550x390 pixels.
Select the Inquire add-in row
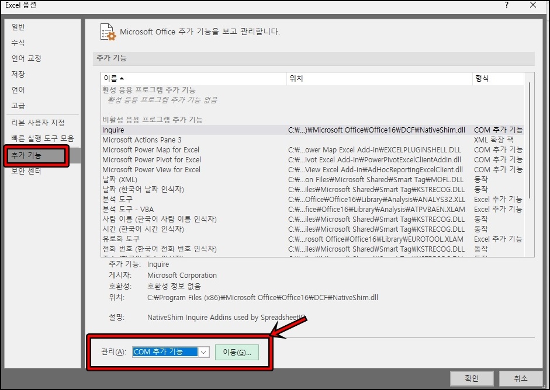312,130
